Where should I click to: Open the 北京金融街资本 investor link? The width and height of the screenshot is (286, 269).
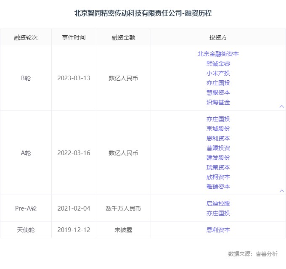[218, 54]
